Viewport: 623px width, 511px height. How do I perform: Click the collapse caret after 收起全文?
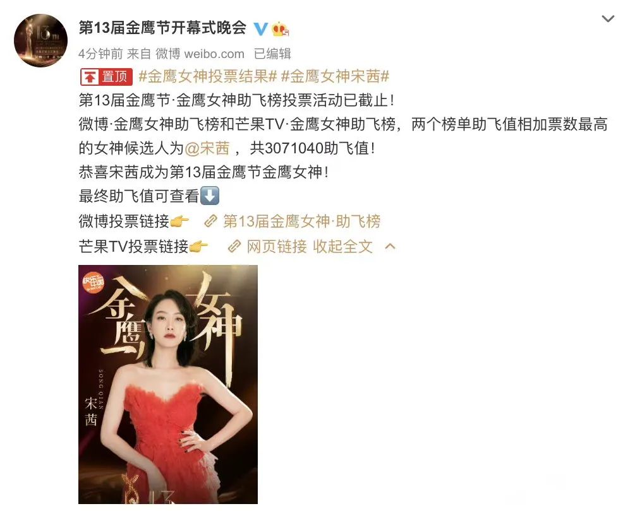pyautogui.click(x=390, y=247)
